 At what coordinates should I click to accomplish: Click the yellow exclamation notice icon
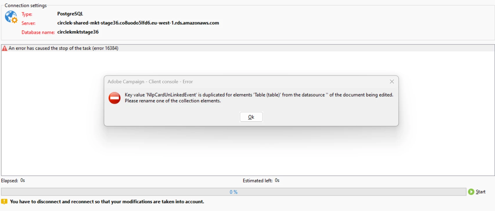(4, 201)
